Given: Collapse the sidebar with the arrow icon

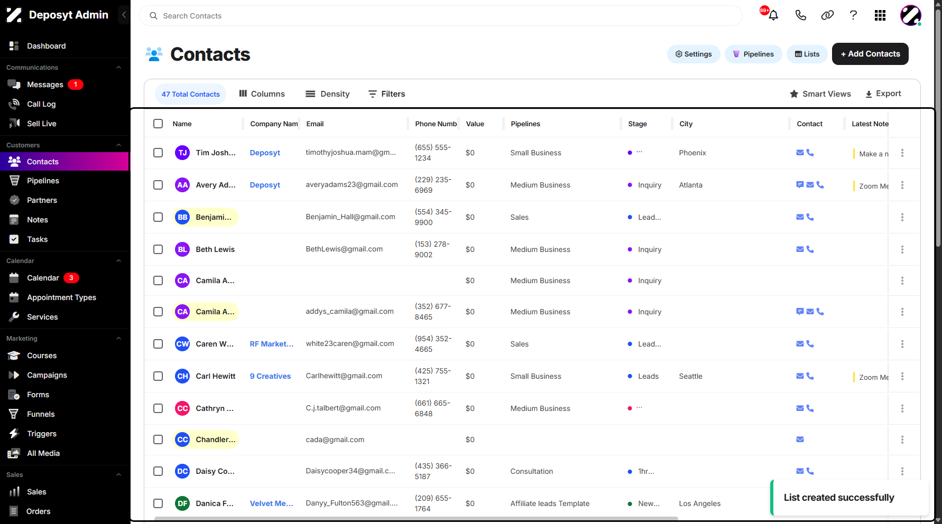Looking at the screenshot, I should pos(124,15).
